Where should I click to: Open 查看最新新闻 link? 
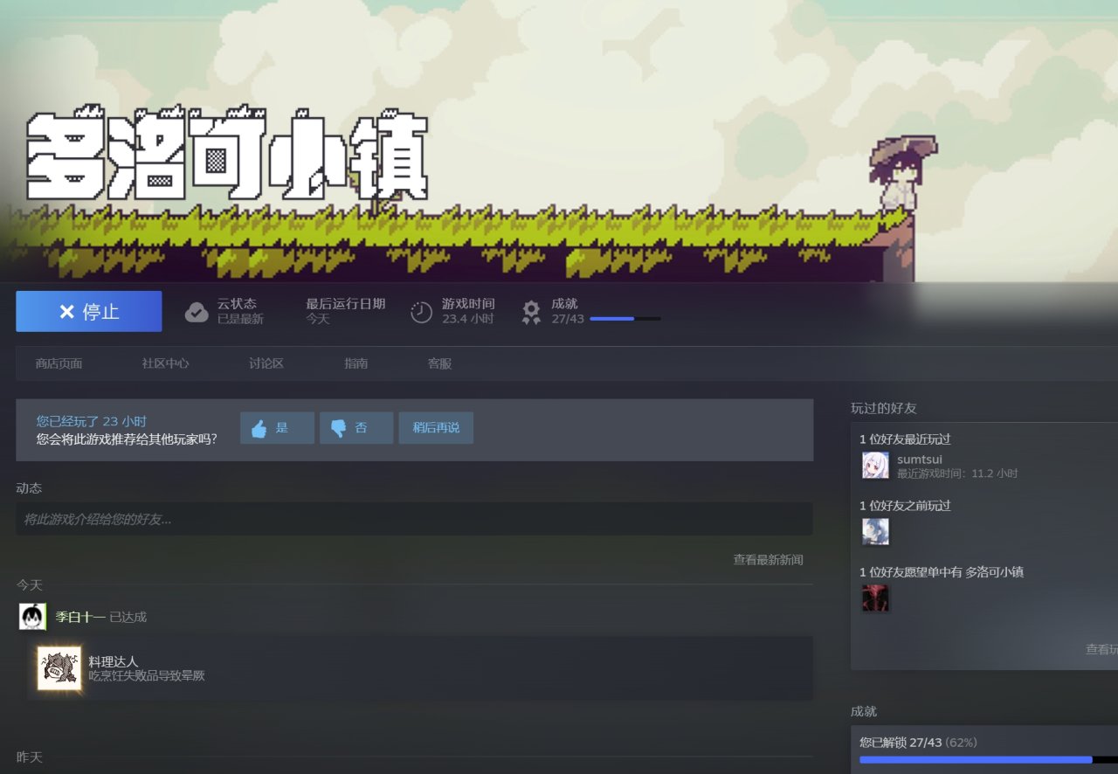768,560
